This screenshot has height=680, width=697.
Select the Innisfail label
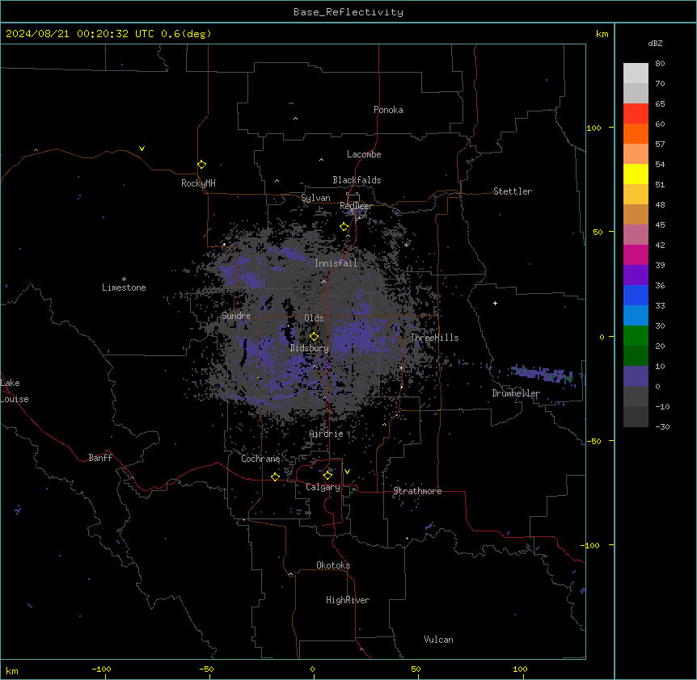click(336, 263)
